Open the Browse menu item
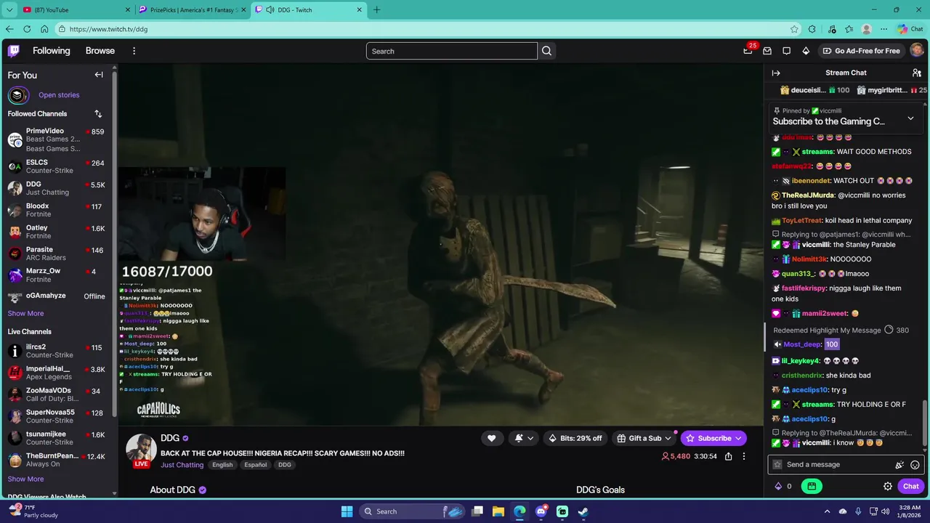Image resolution: width=930 pixels, height=523 pixels. 100,51
